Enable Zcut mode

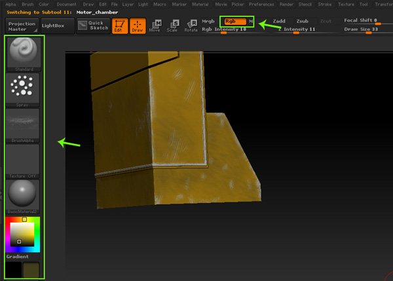point(326,22)
